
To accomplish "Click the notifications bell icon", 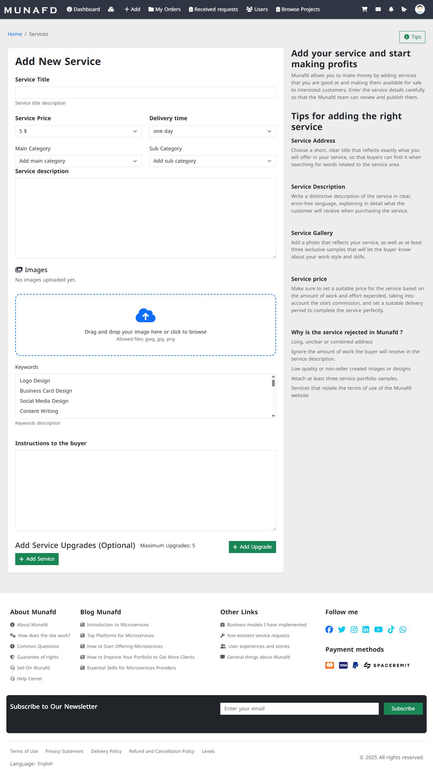I will (391, 9).
